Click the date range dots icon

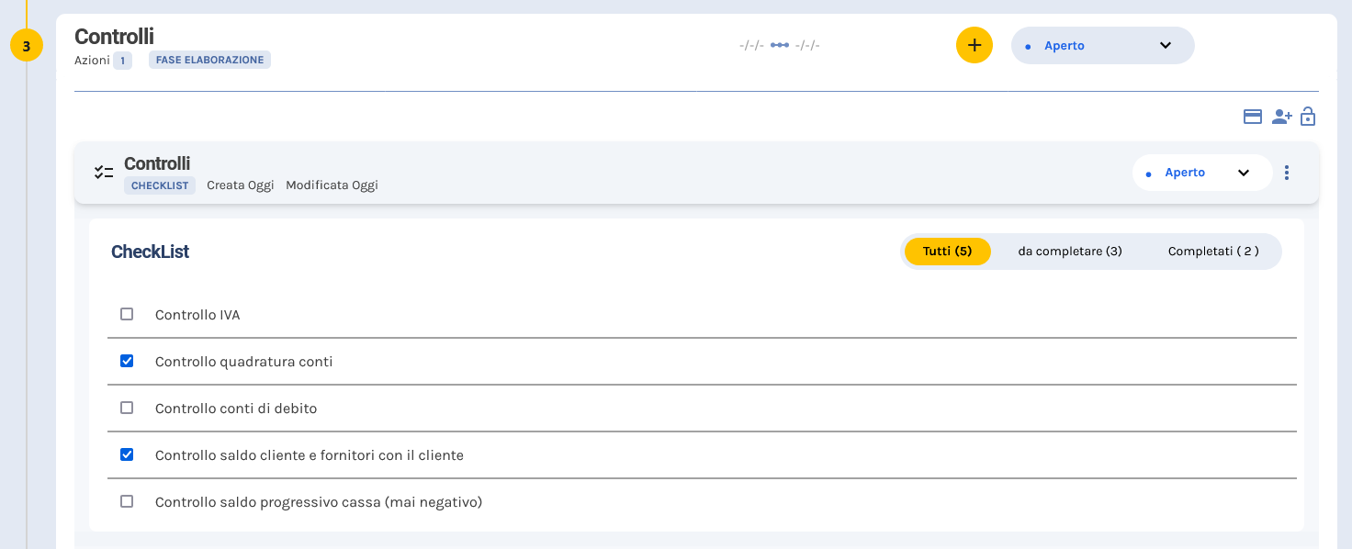[780, 45]
